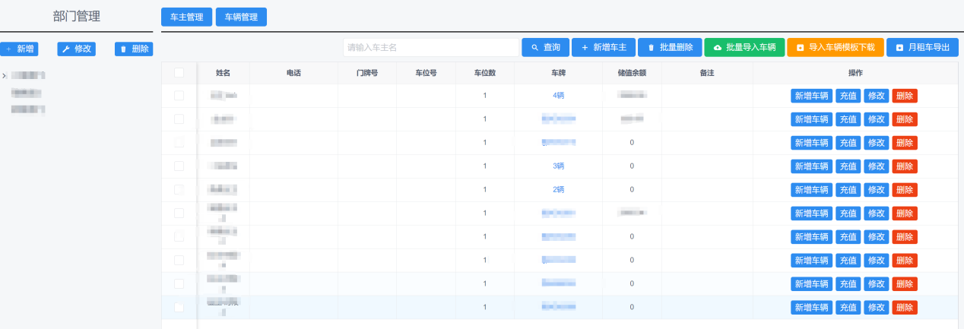Switch to the 车辆管理 tab
Viewport: 964px width, 329px height.
241,17
